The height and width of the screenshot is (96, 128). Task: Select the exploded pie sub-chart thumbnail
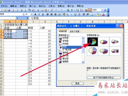click(92, 51)
